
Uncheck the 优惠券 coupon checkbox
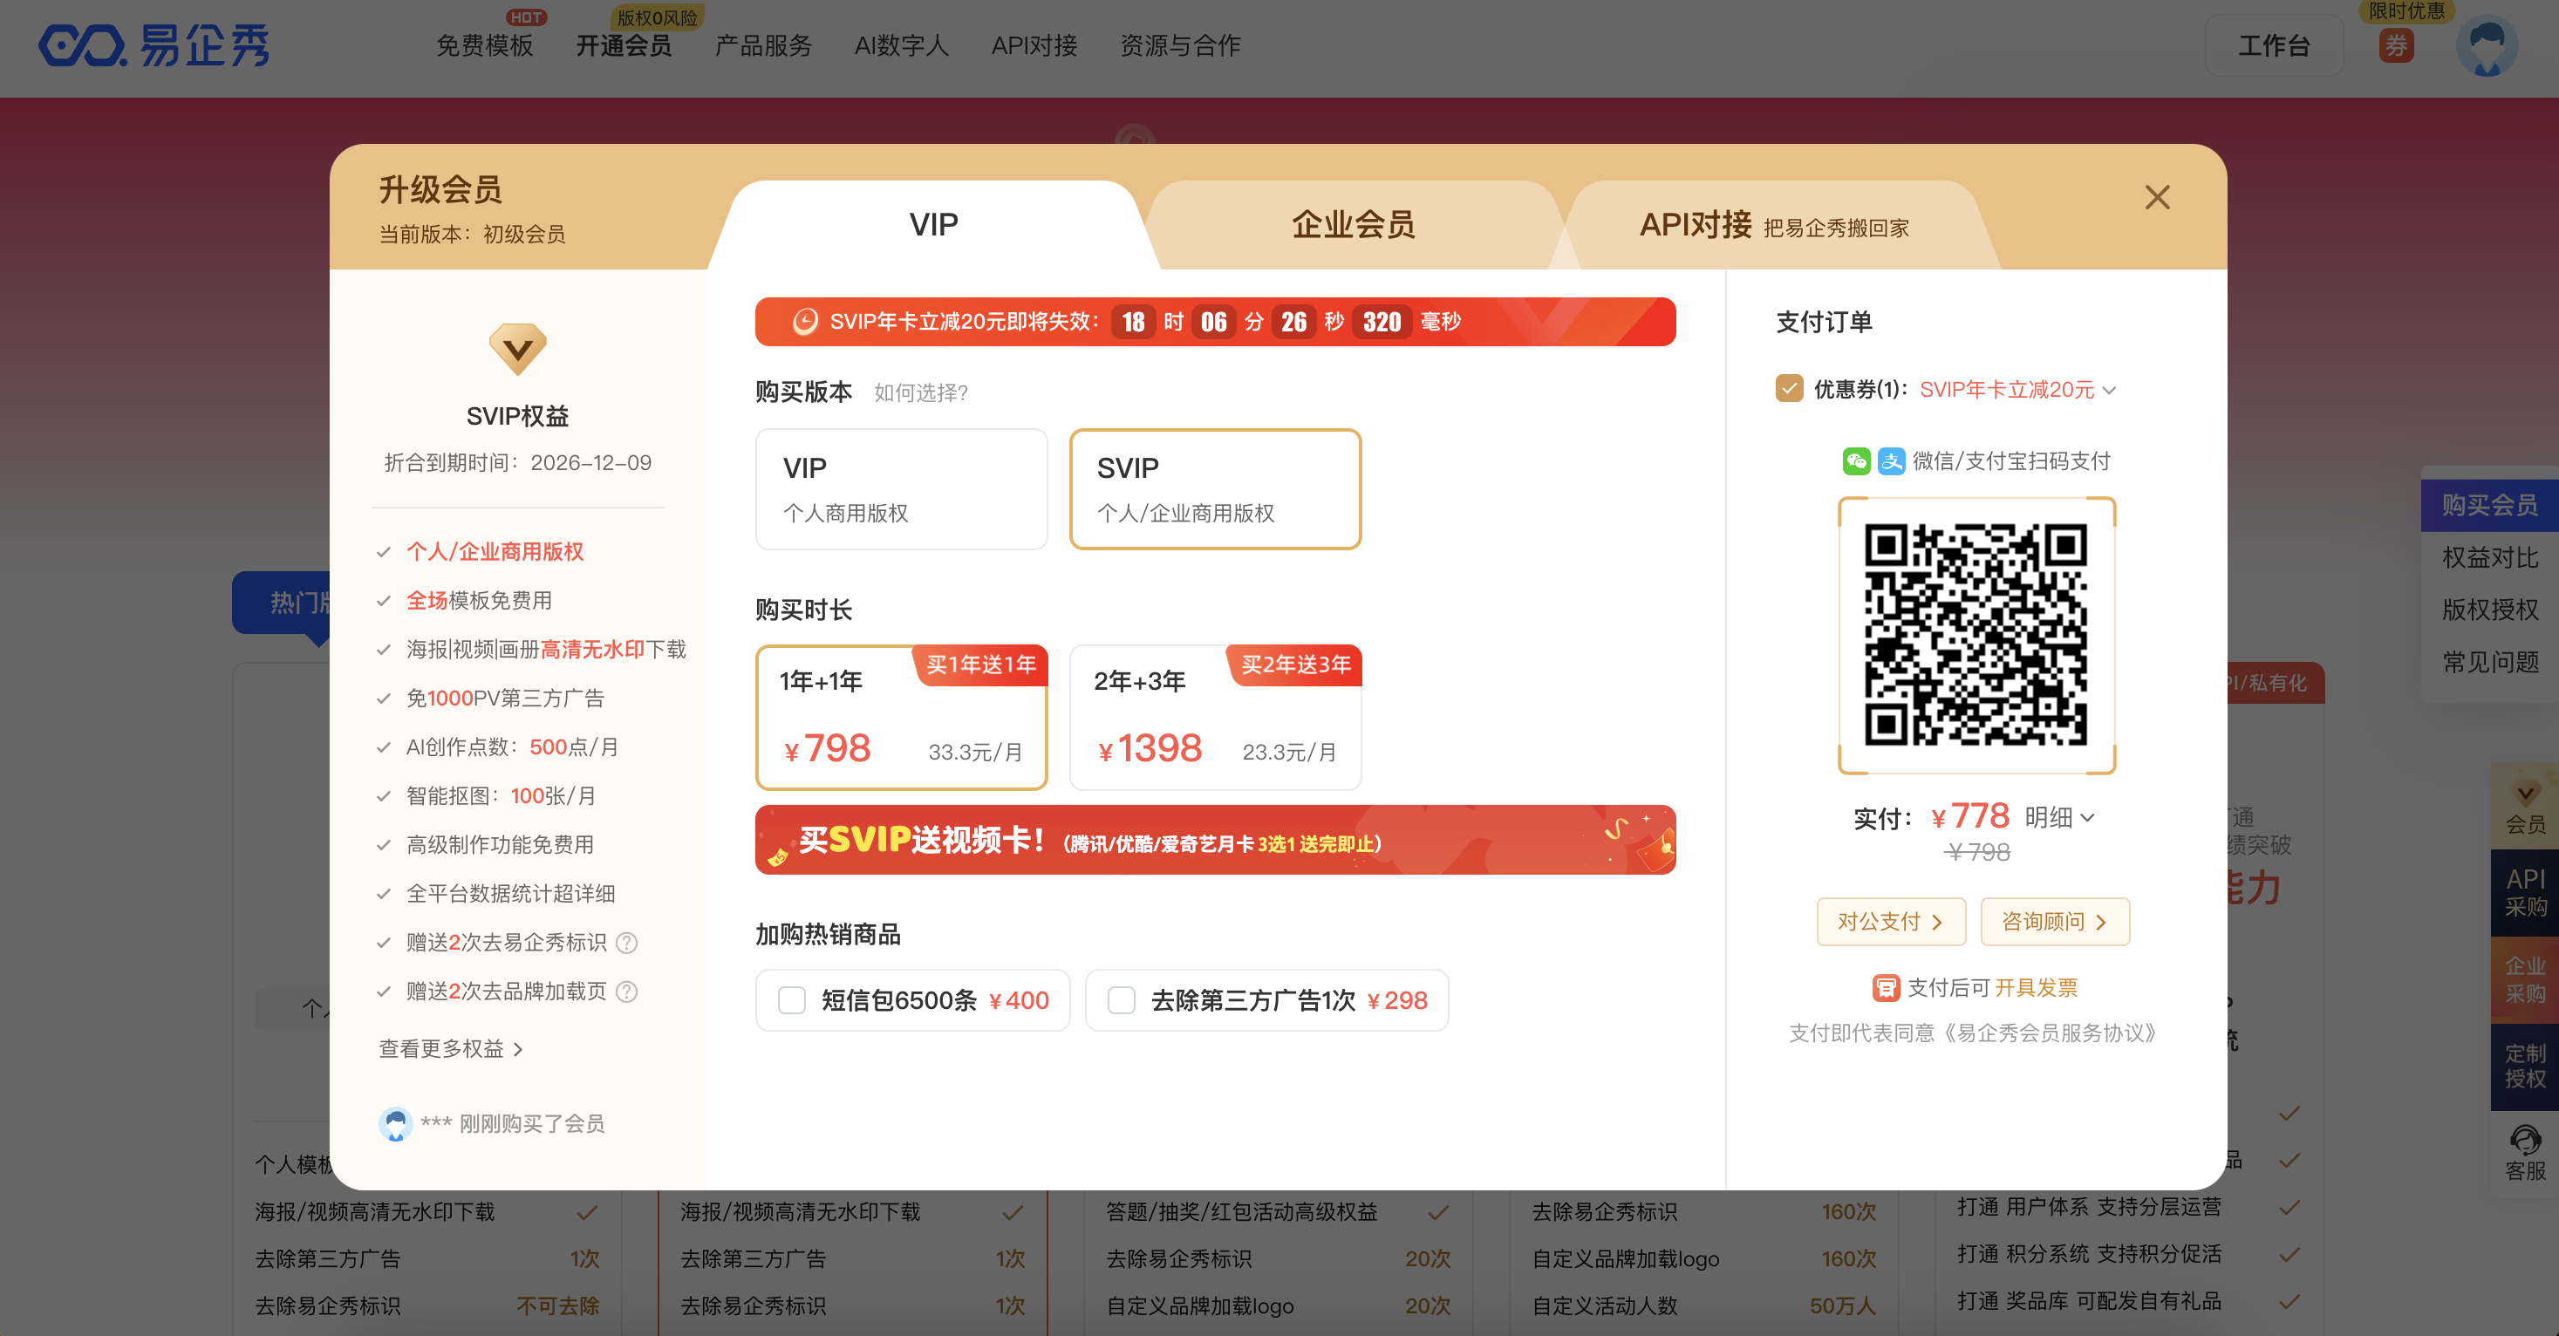(x=1789, y=388)
